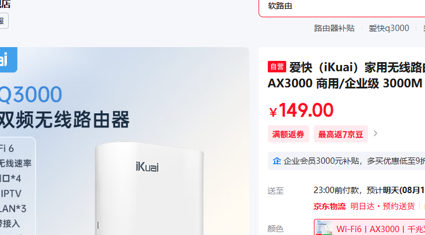Click the 23:00前付款 delivery estimate text
Image resolution: width=425 pixels, height=235 pixels.
pyautogui.click(x=336, y=190)
